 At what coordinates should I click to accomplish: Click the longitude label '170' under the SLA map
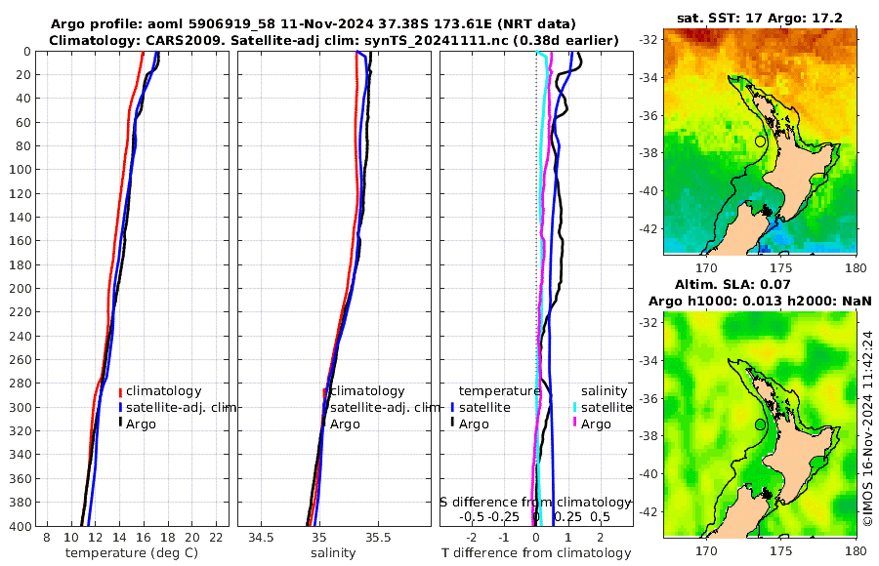[706, 550]
